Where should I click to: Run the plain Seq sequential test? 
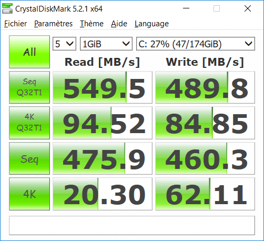click(29, 158)
